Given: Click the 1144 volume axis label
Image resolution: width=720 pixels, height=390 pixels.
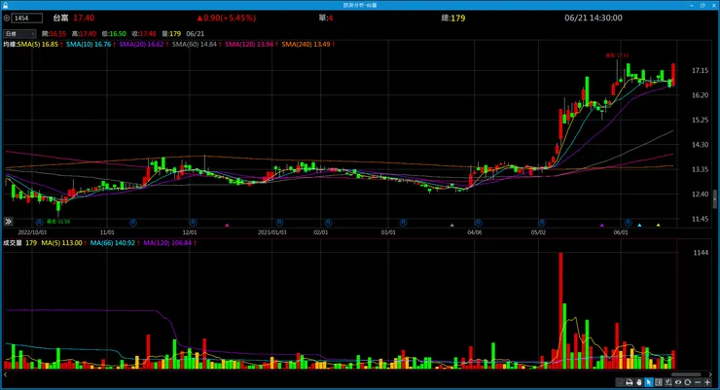Looking at the screenshot, I should coord(701,253).
